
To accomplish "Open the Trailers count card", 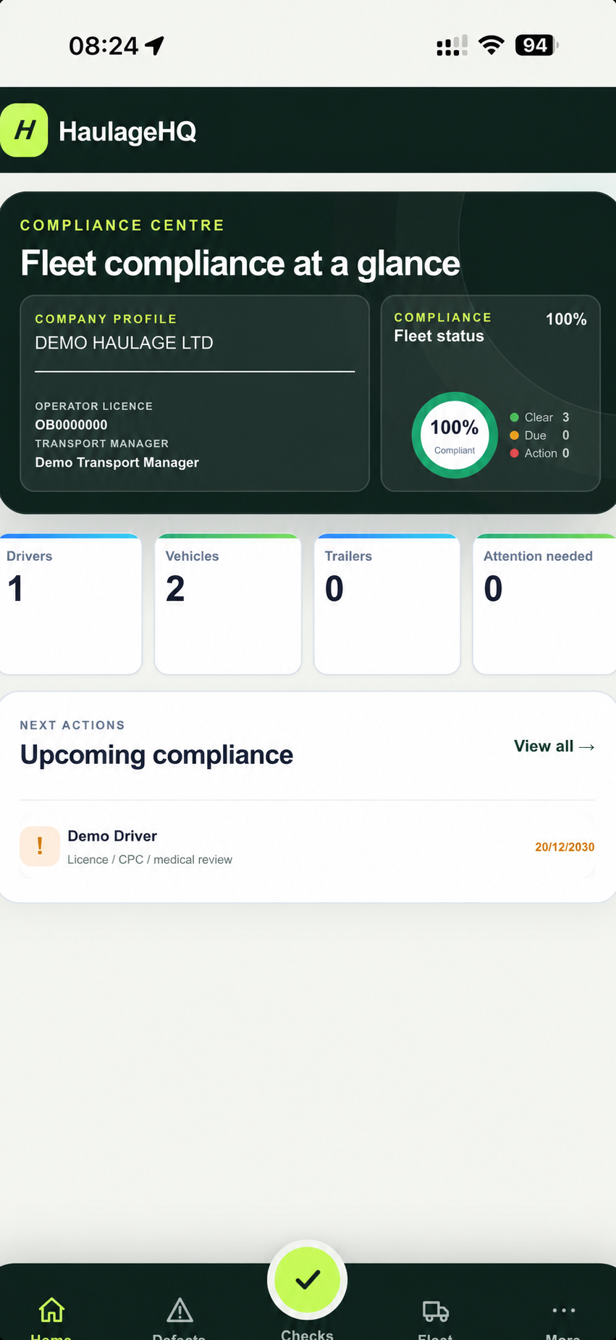I will (387, 604).
